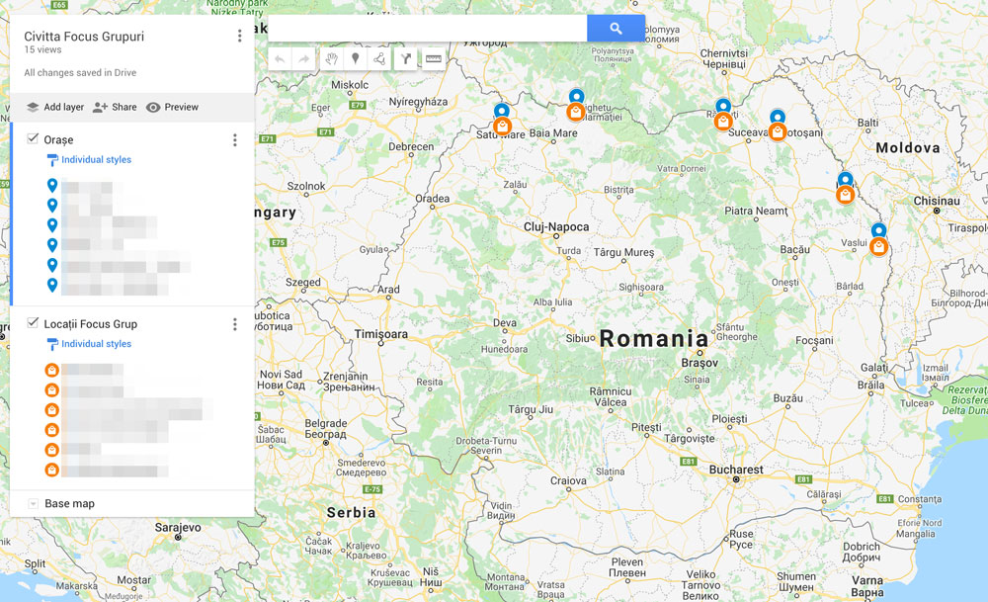The image size is (988, 602).
Task: Select the Orașe layer name
Action: pyautogui.click(x=58, y=140)
